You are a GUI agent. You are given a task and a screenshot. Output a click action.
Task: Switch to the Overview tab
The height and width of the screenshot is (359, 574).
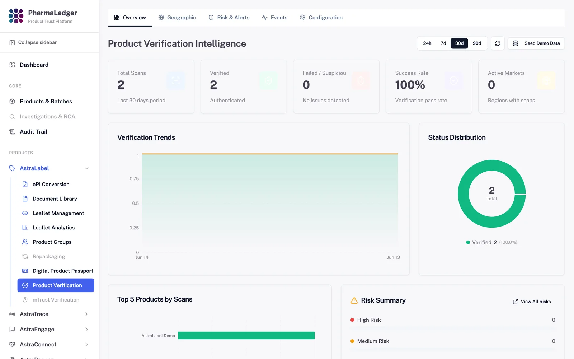(x=130, y=18)
